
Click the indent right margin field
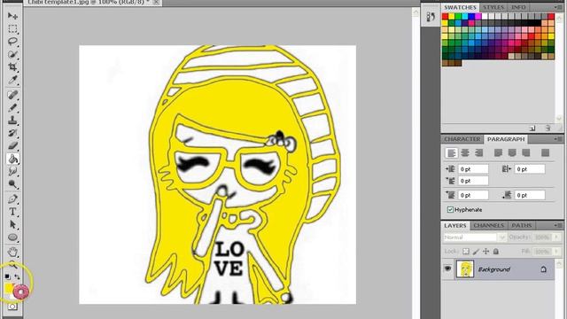530,169
